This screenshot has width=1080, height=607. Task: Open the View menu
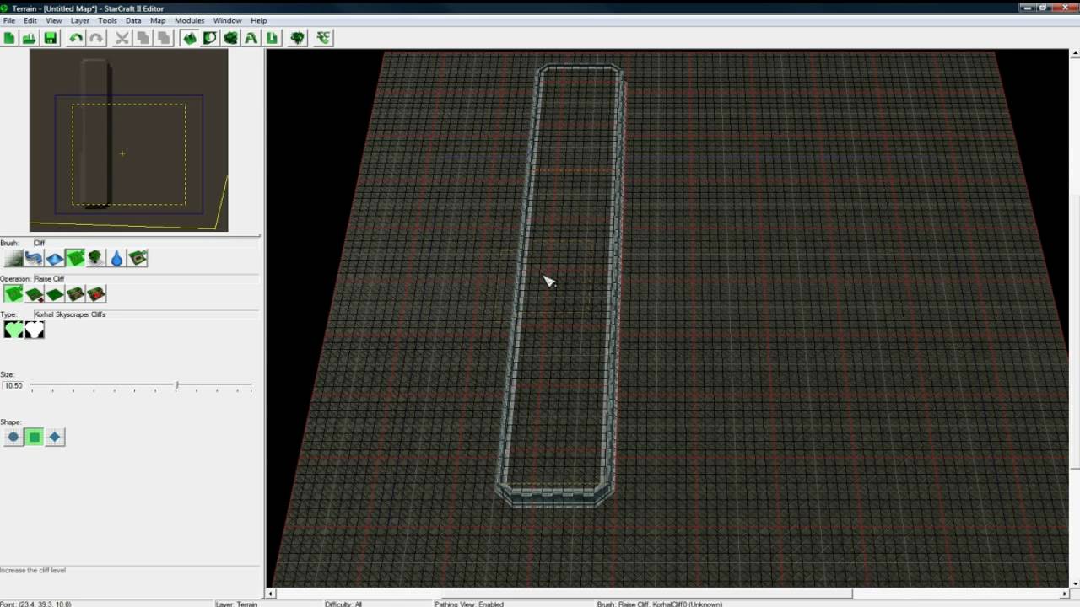[x=53, y=20]
